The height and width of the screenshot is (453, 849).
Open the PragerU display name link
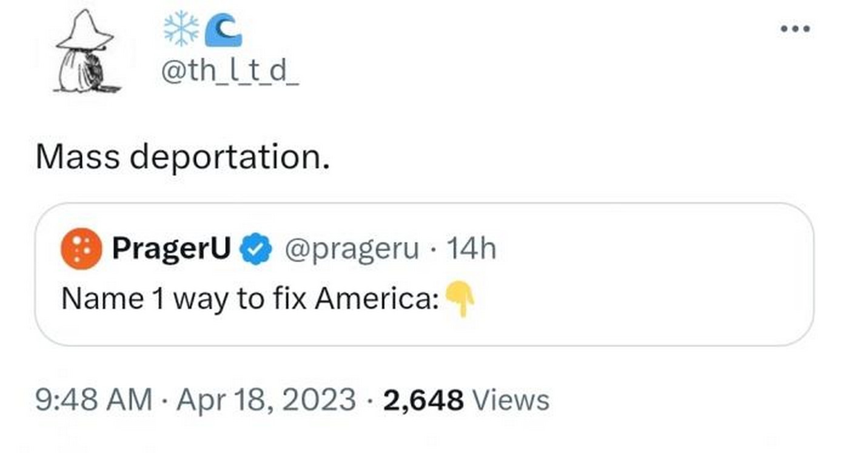[172, 248]
